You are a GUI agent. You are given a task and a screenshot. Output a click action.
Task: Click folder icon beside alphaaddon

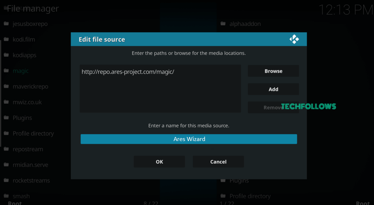pos(223,24)
